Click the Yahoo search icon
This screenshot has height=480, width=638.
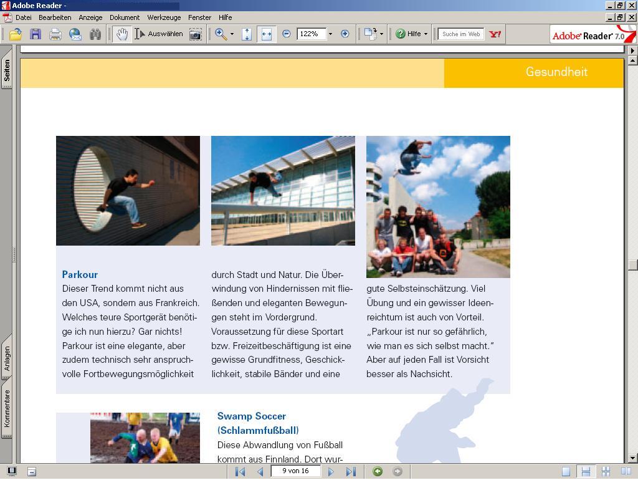point(495,34)
